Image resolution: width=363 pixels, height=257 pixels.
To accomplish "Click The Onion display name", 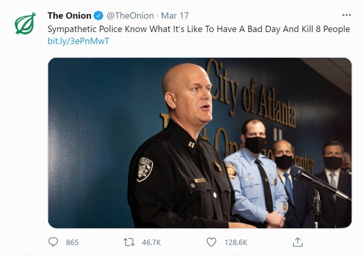I will tap(69, 16).
